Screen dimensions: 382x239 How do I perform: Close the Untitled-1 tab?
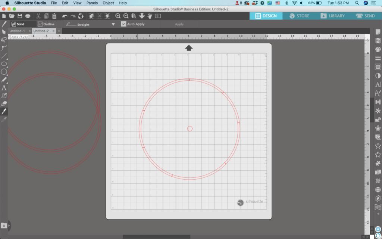(x=29, y=31)
